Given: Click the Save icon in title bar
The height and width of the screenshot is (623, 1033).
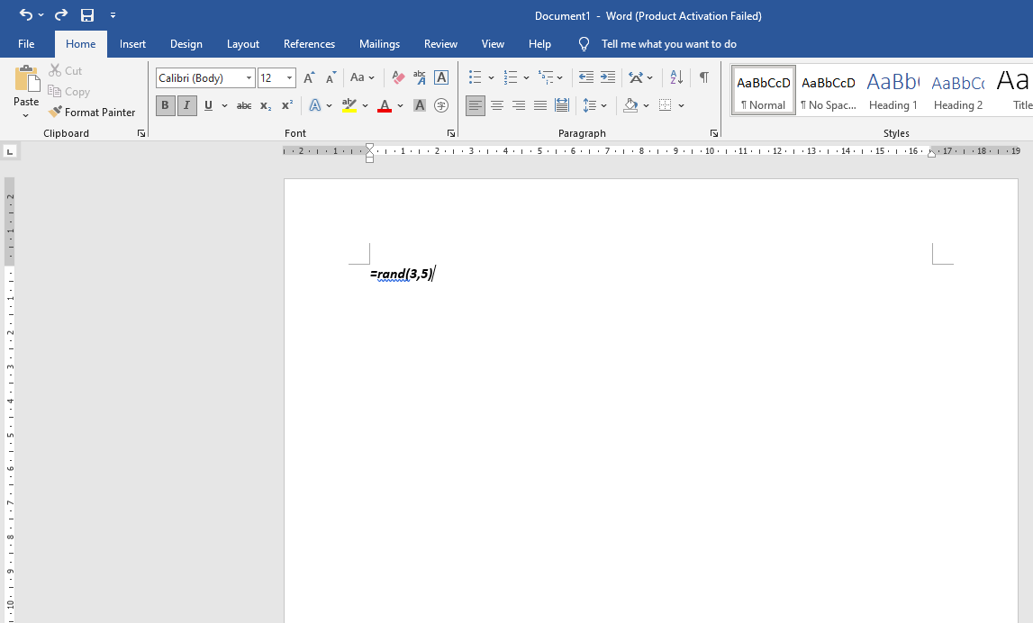Looking at the screenshot, I should [87, 15].
